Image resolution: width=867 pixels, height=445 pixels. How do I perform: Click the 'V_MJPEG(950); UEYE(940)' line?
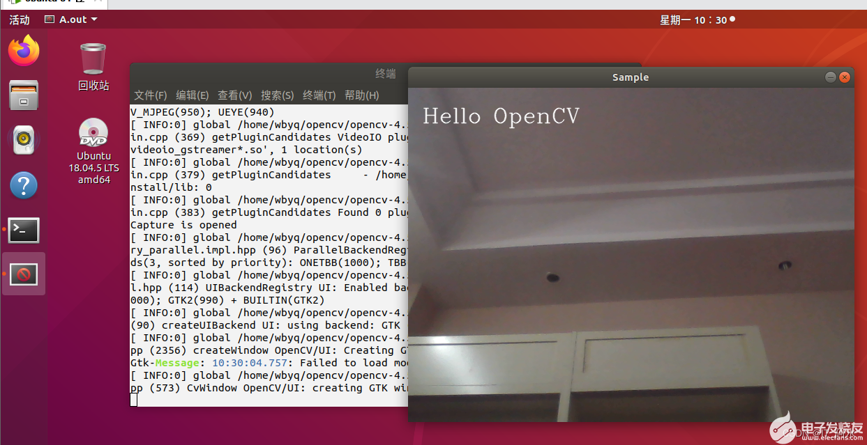(202, 112)
